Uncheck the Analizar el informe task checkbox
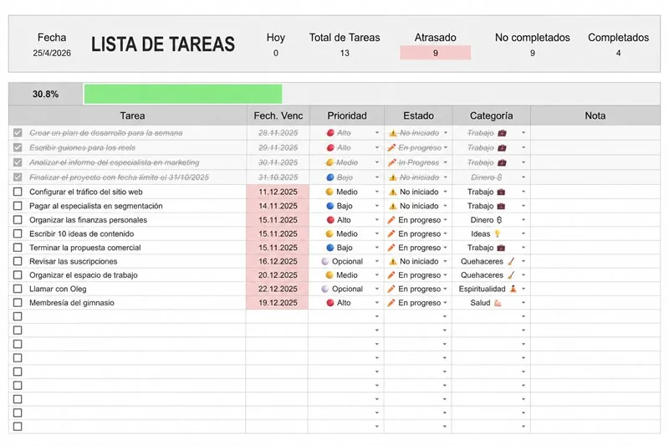This screenshot has height=446, width=669. coord(18,162)
